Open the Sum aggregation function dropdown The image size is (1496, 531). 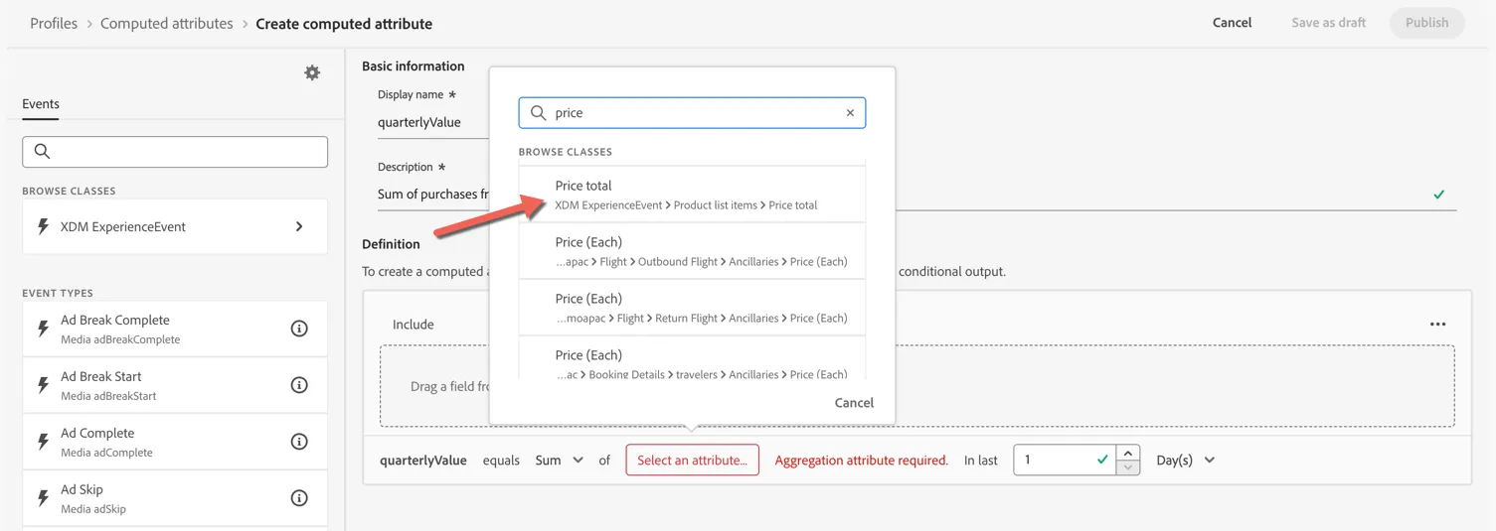pyautogui.click(x=559, y=461)
